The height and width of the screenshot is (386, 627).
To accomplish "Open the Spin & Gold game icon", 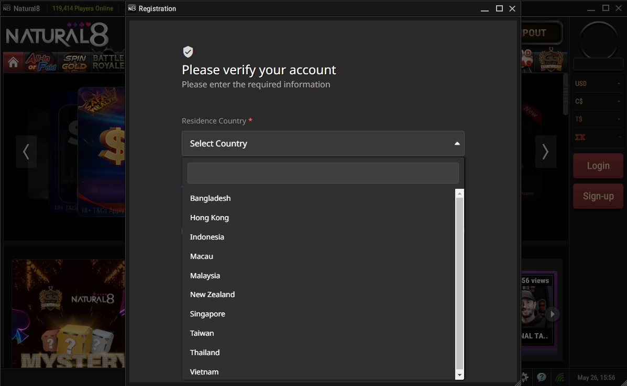I will coord(74,62).
